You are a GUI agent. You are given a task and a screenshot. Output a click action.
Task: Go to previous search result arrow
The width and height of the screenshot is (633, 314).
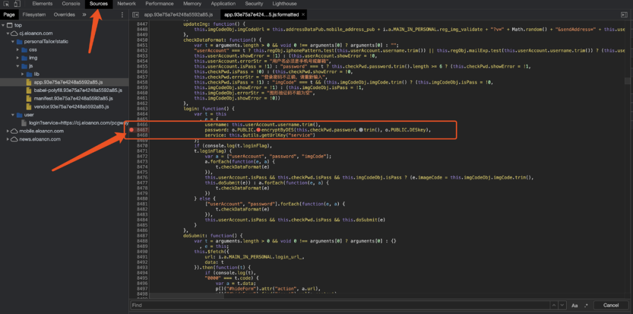pos(553,305)
